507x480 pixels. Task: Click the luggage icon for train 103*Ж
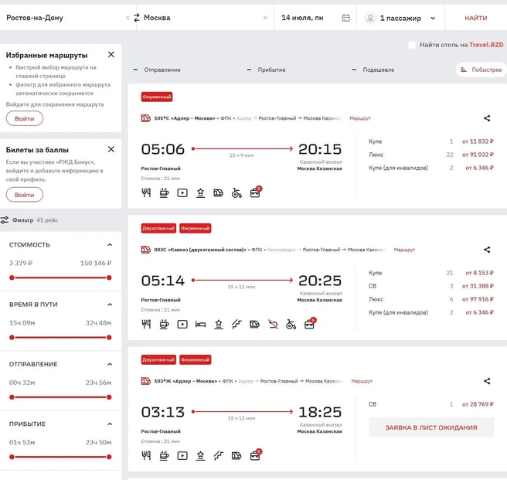coord(256,454)
